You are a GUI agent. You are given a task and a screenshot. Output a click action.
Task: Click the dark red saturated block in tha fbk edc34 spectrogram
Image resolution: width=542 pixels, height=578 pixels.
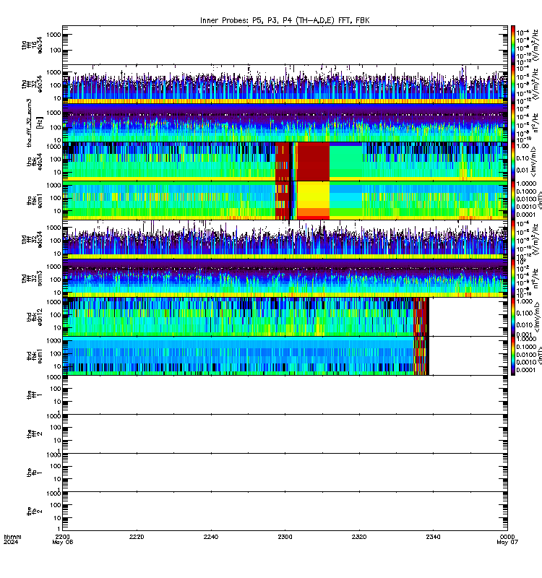point(314,161)
